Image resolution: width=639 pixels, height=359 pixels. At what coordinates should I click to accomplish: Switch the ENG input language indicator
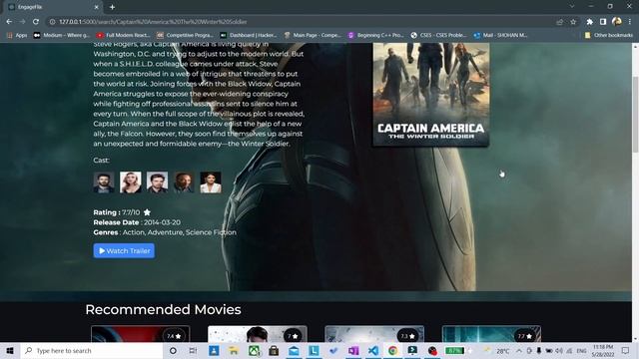581,350
